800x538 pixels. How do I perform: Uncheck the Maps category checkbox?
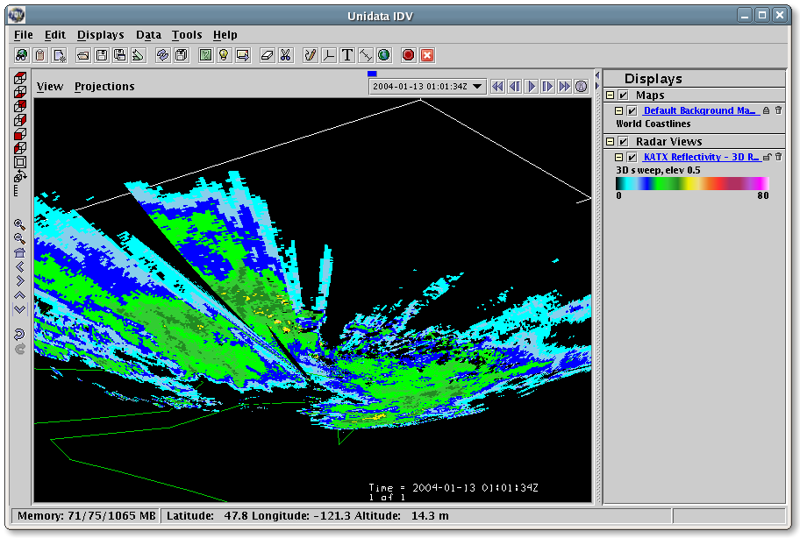click(x=624, y=95)
